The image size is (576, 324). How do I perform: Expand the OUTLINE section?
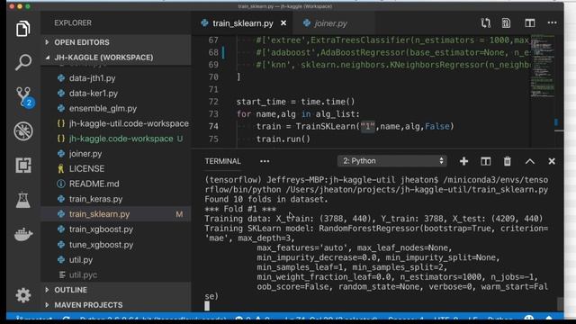click(x=115, y=290)
